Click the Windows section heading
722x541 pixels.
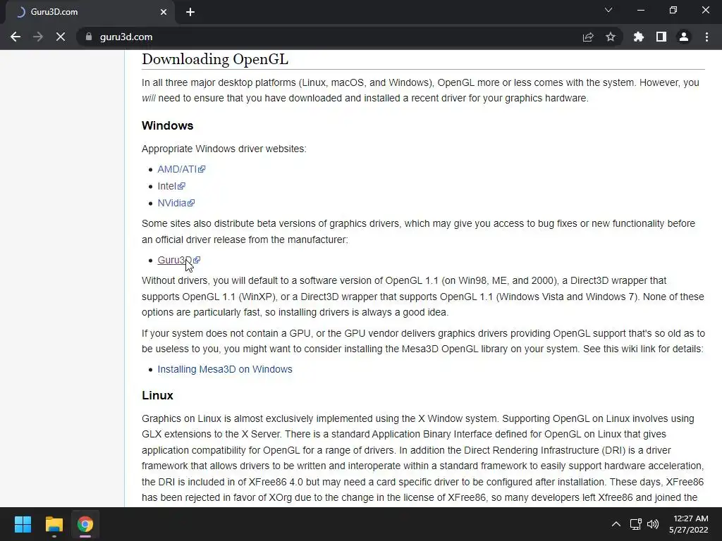tap(168, 125)
